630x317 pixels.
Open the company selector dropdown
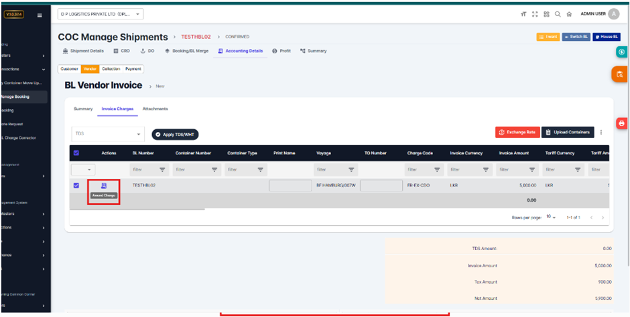(x=101, y=14)
